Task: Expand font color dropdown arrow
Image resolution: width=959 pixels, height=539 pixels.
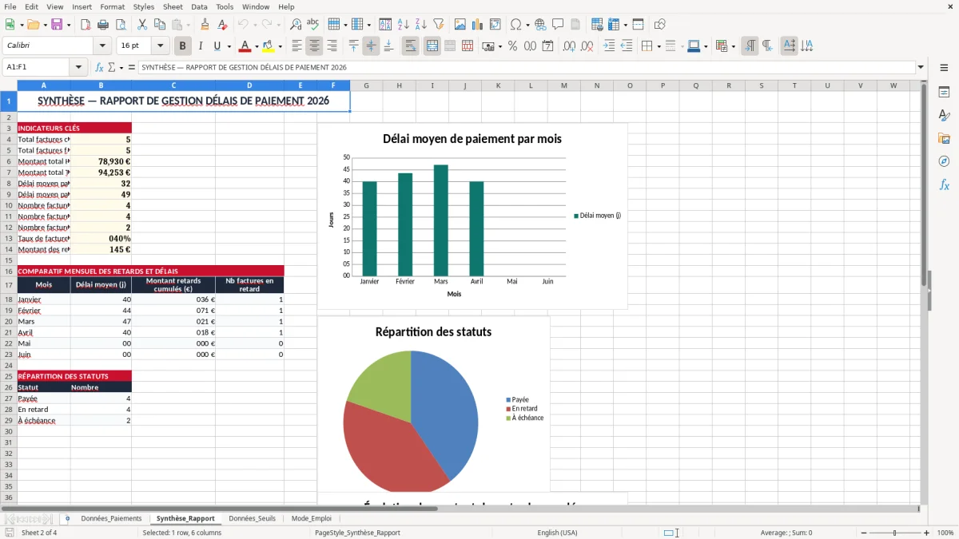Action: pos(257,46)
